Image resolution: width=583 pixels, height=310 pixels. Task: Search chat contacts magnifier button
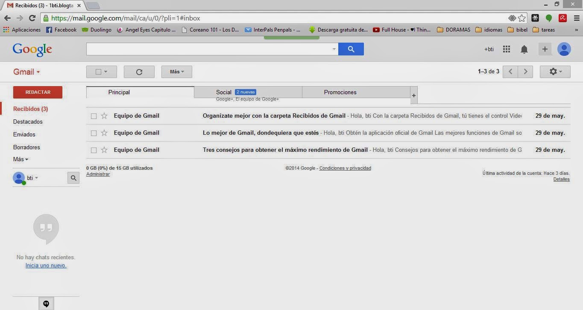(73, 178)
